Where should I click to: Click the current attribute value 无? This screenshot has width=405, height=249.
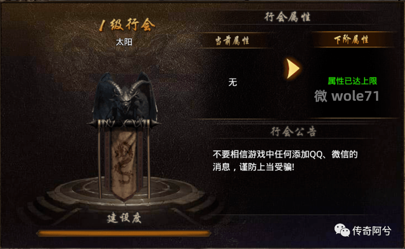pos(232,82)
